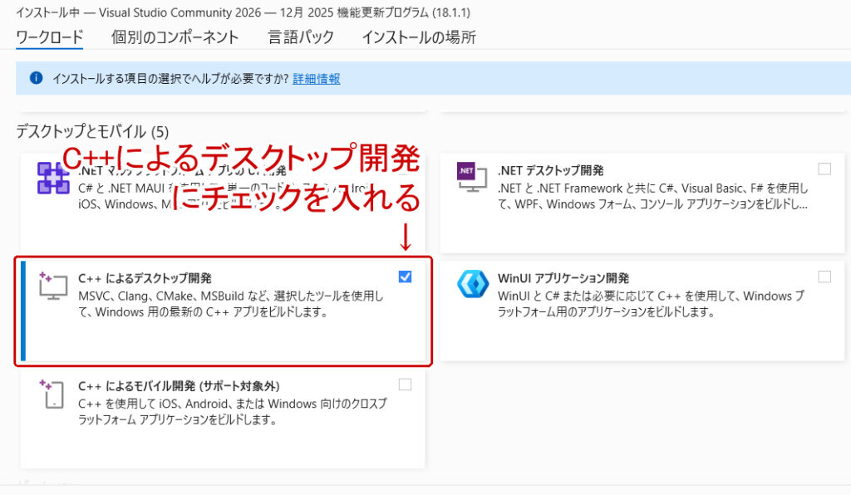Uncheck the C++ によるデスクトップ開発 checkbox

(x=405, y=277)
